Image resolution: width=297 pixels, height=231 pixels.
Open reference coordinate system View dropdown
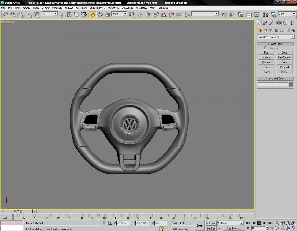click(119, 14)
